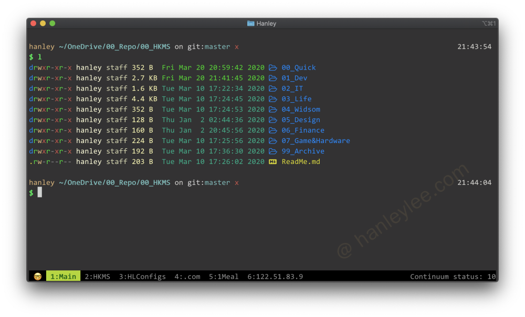
Task: Click the yellow minimize window button
Action: pyautogui.click(x=43, y=24)
